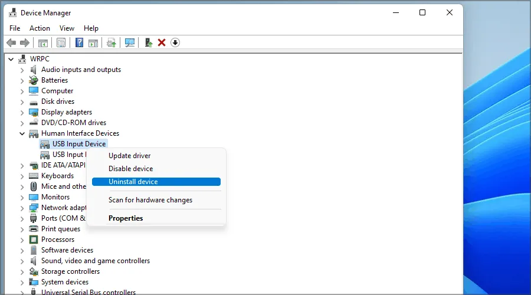531x295 pixels.
Task: Click the red X Uninstall device icon
Action: pyautogui.click(x=162, y=42)
